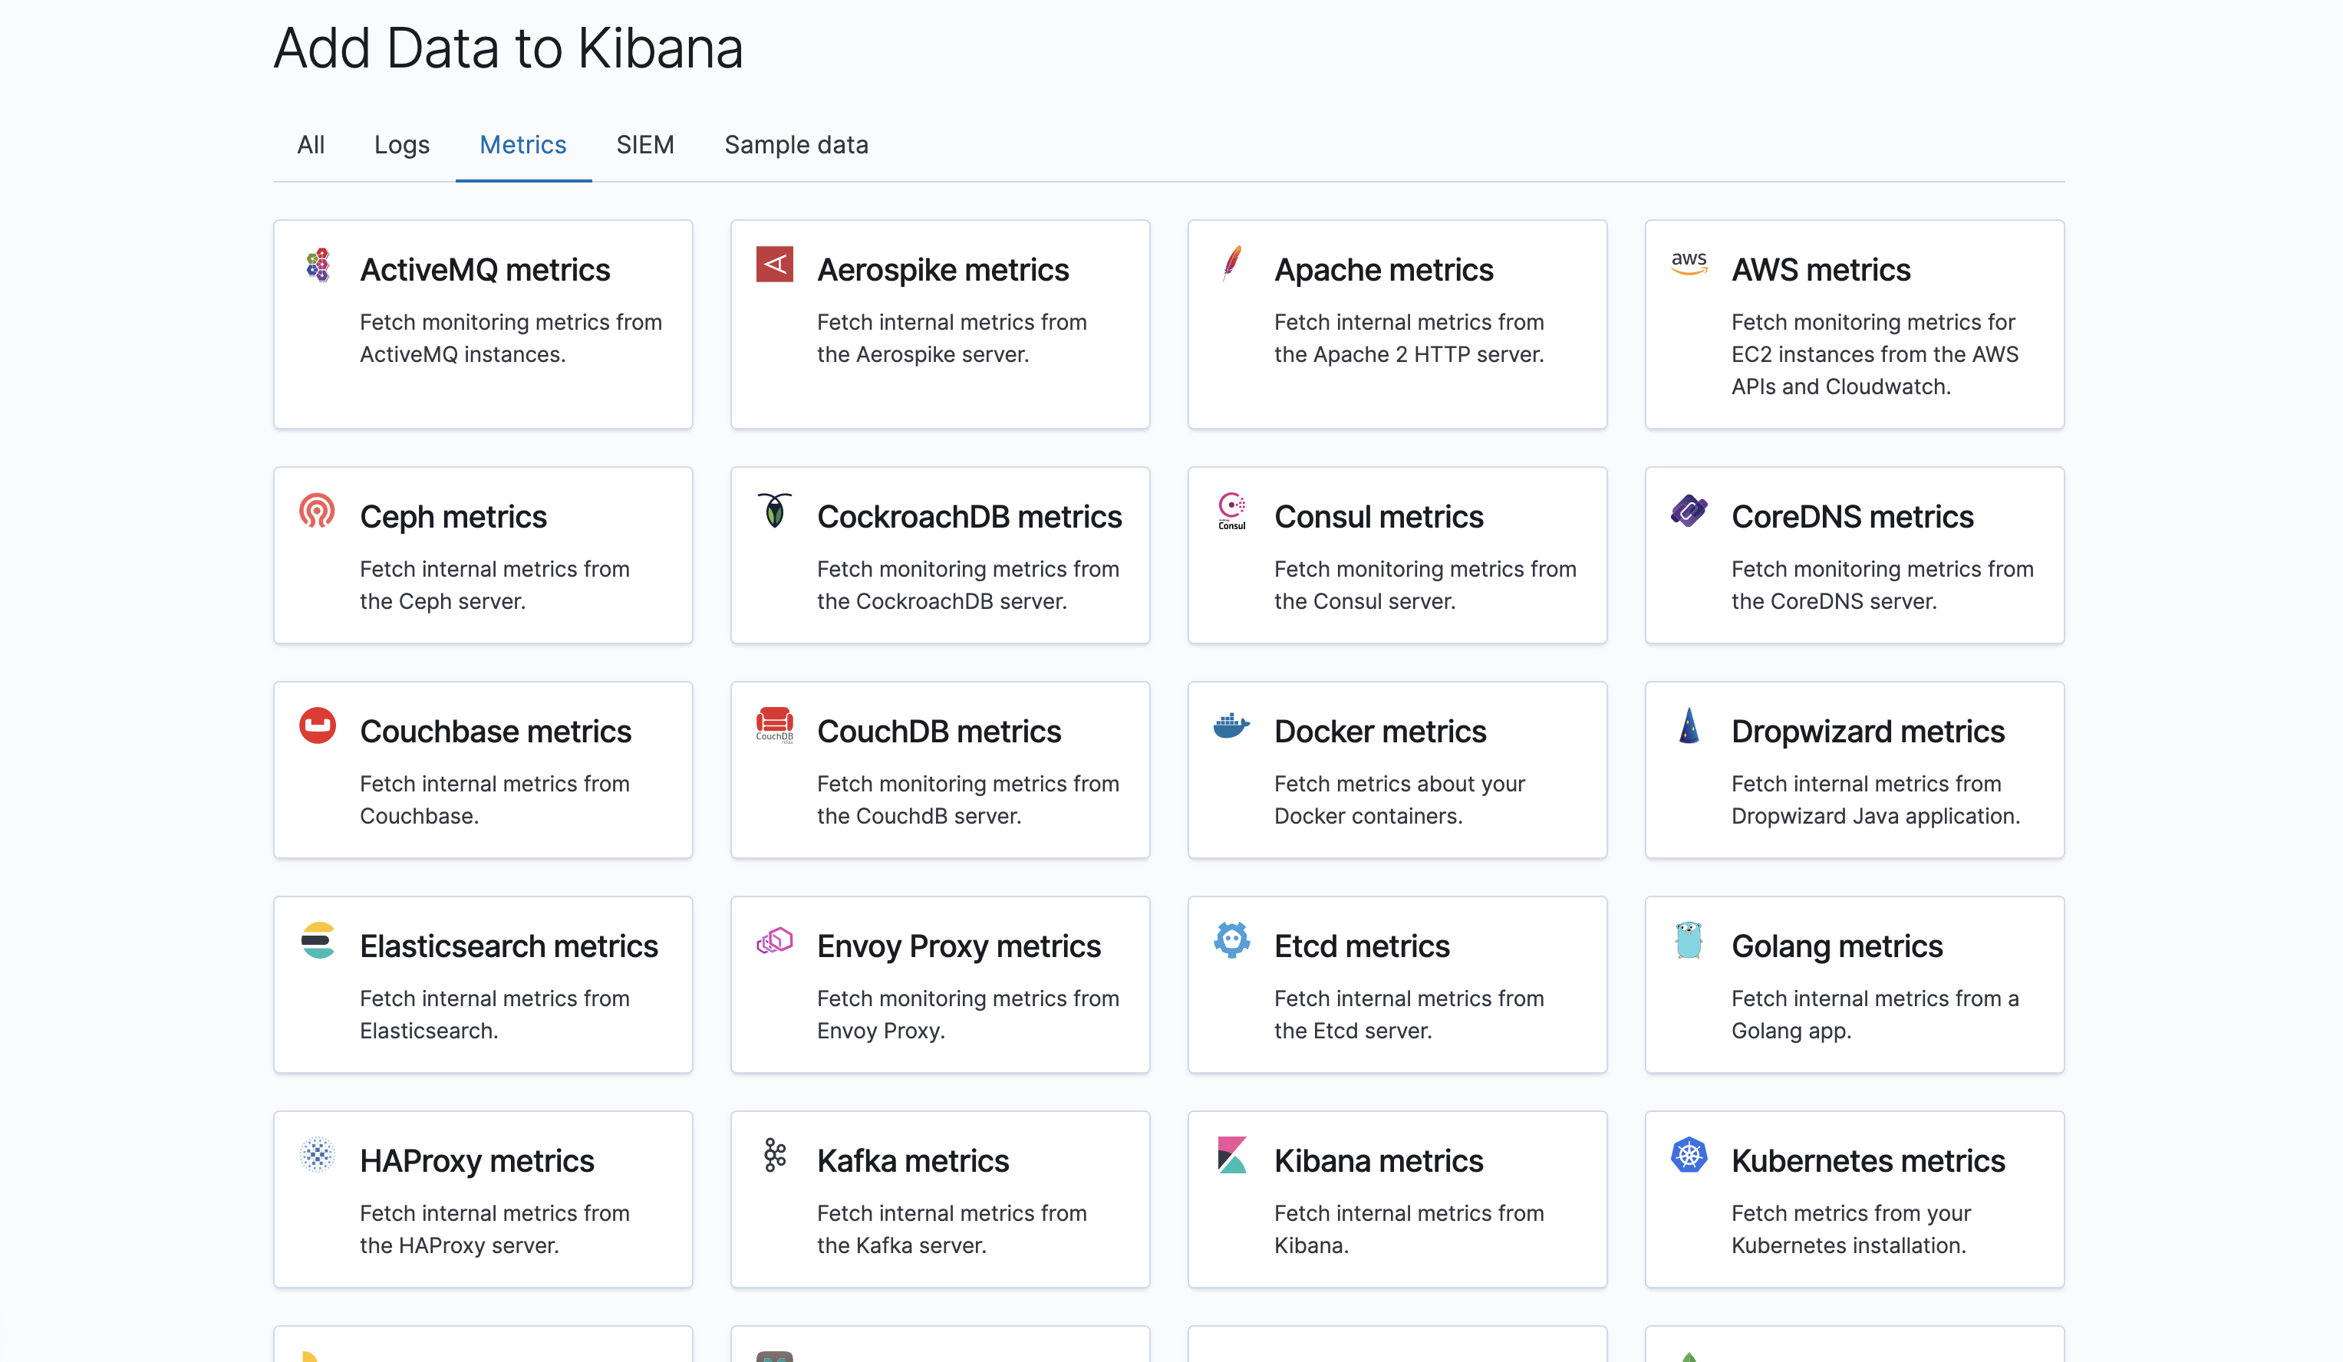Click the AWS logo icon

point(1689,264)
